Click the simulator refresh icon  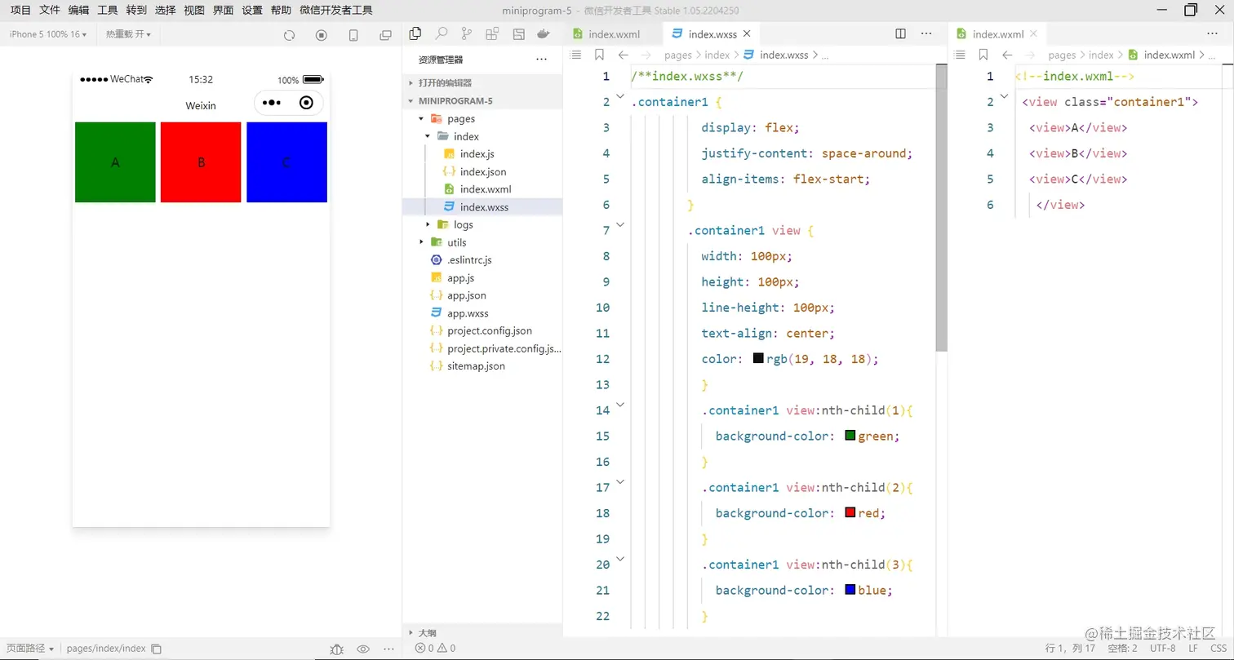click(289, 35)
